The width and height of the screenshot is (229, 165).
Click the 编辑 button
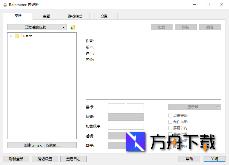point(210,27)
